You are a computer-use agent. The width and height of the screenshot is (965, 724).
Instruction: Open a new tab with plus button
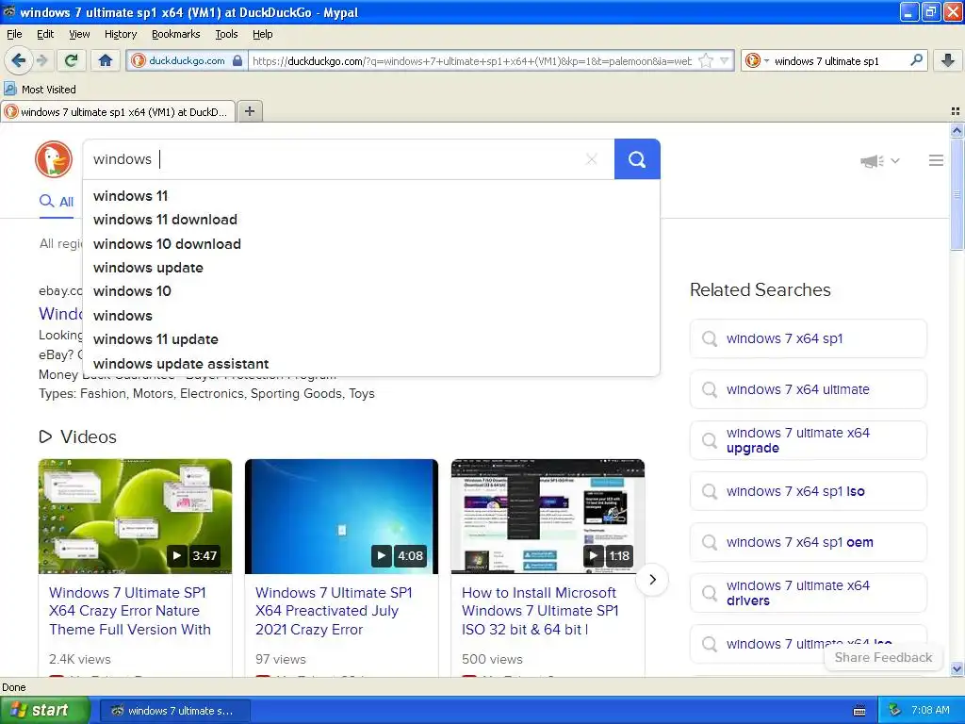(x=249, y=111)
